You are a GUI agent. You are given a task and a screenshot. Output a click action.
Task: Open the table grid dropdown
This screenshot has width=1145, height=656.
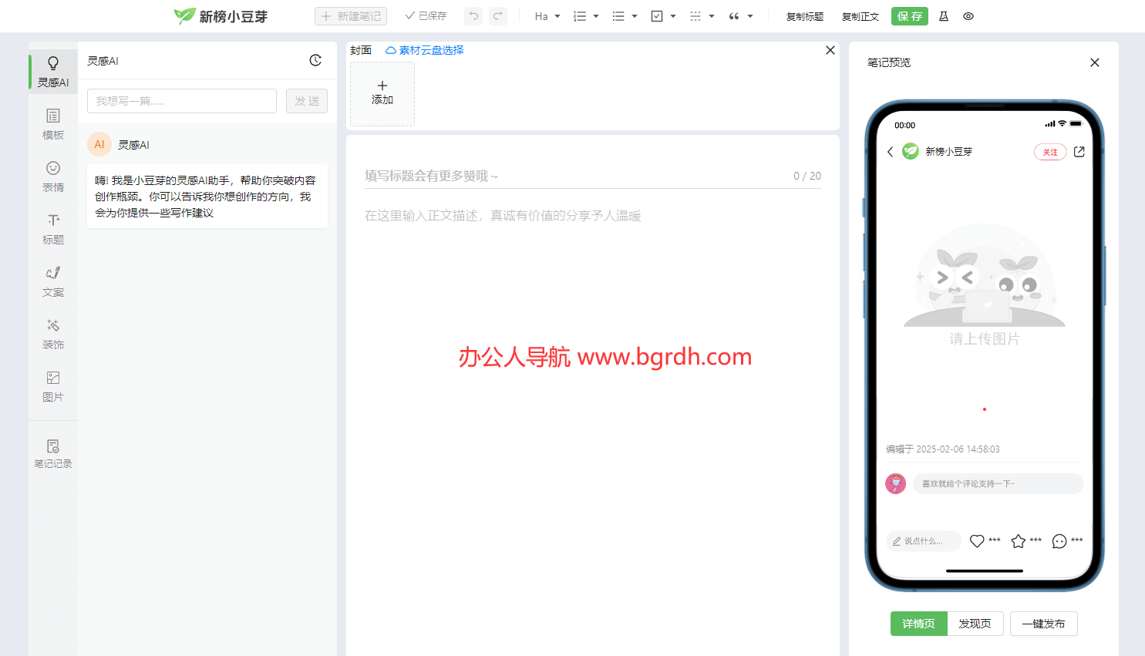(698, 15)
